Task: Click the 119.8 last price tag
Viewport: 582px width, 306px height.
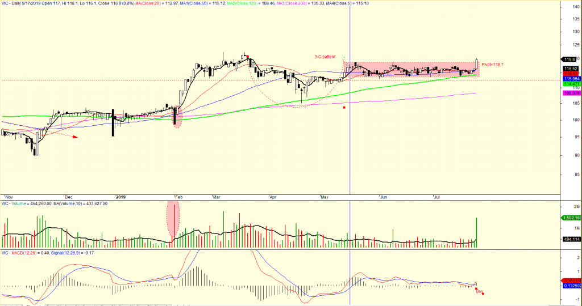Action: coord(570,59)
